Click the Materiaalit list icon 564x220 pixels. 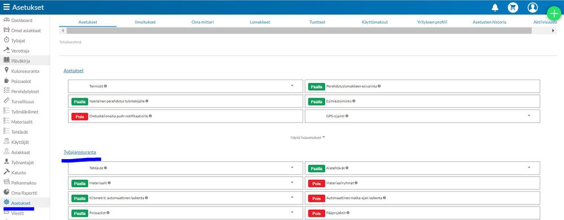coord(6,121)
